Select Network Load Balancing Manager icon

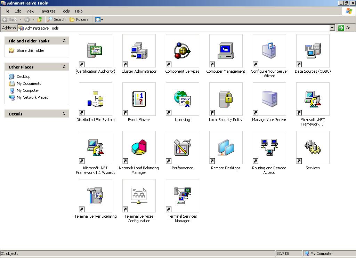click(x=139, y=147)
